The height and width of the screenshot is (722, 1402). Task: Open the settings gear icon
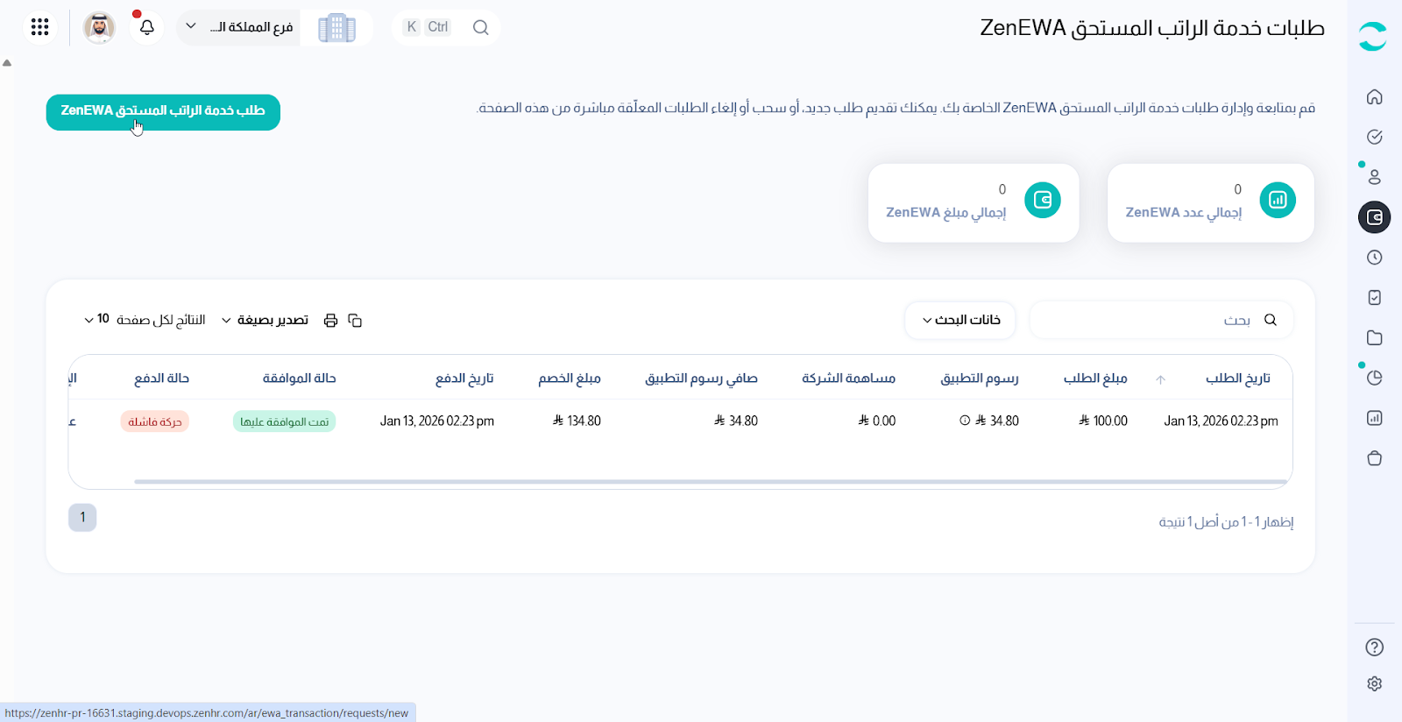coord(1374,683)
